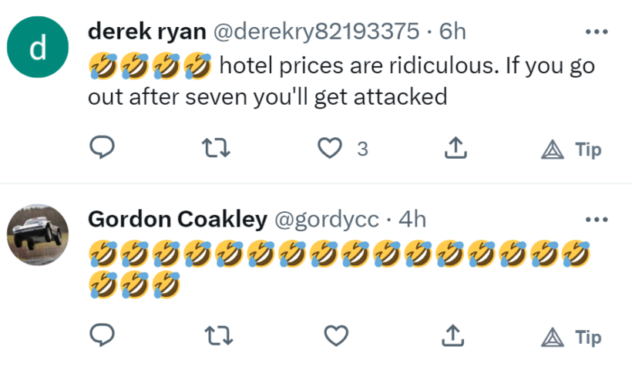
Task: Open the 6h timestamp of derek's tweet
Action: click(x=452, y=32)
